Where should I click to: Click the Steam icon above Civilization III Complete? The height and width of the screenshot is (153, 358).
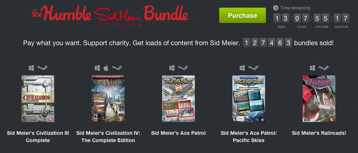43,68
